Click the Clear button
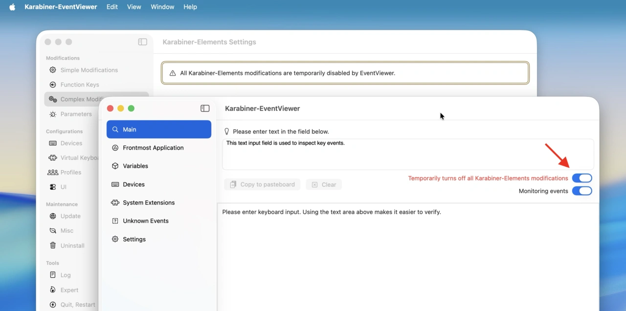Screen dimensions: 626x311 [324, 184]
